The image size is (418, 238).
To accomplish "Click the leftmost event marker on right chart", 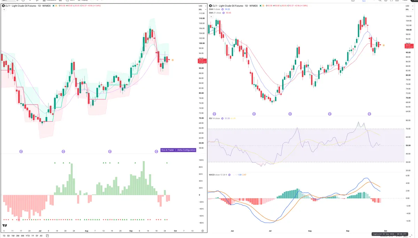I will tap(214, 114).
